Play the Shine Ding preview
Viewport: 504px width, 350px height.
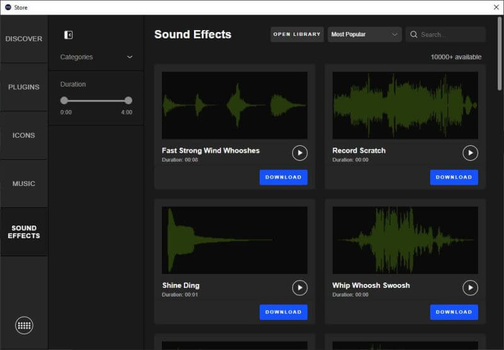[300, 288]
